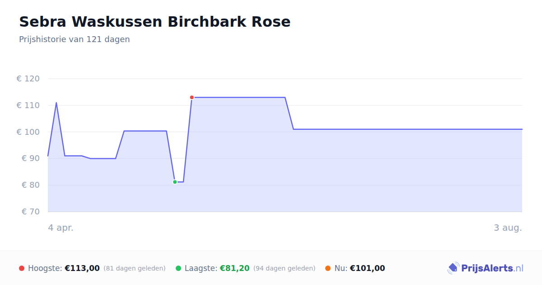The width and height of the screenshot is (542, 285).
Task: Click the 3 aug. end date label
Action: pos(508,228)
